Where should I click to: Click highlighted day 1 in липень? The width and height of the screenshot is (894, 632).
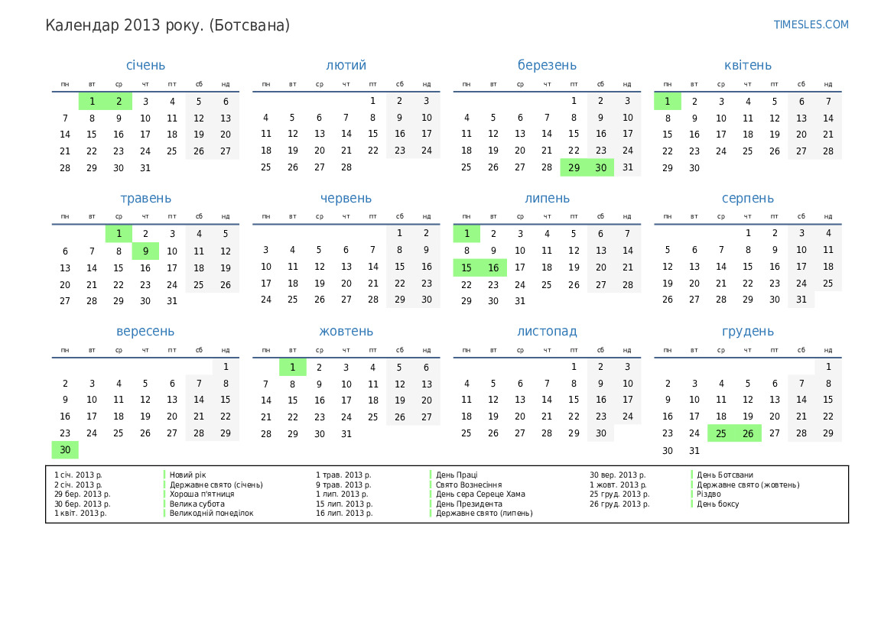pyautogui.click(x=467, y=234)
